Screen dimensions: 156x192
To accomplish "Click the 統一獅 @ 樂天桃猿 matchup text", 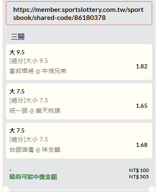I will [x=35, y=110].
